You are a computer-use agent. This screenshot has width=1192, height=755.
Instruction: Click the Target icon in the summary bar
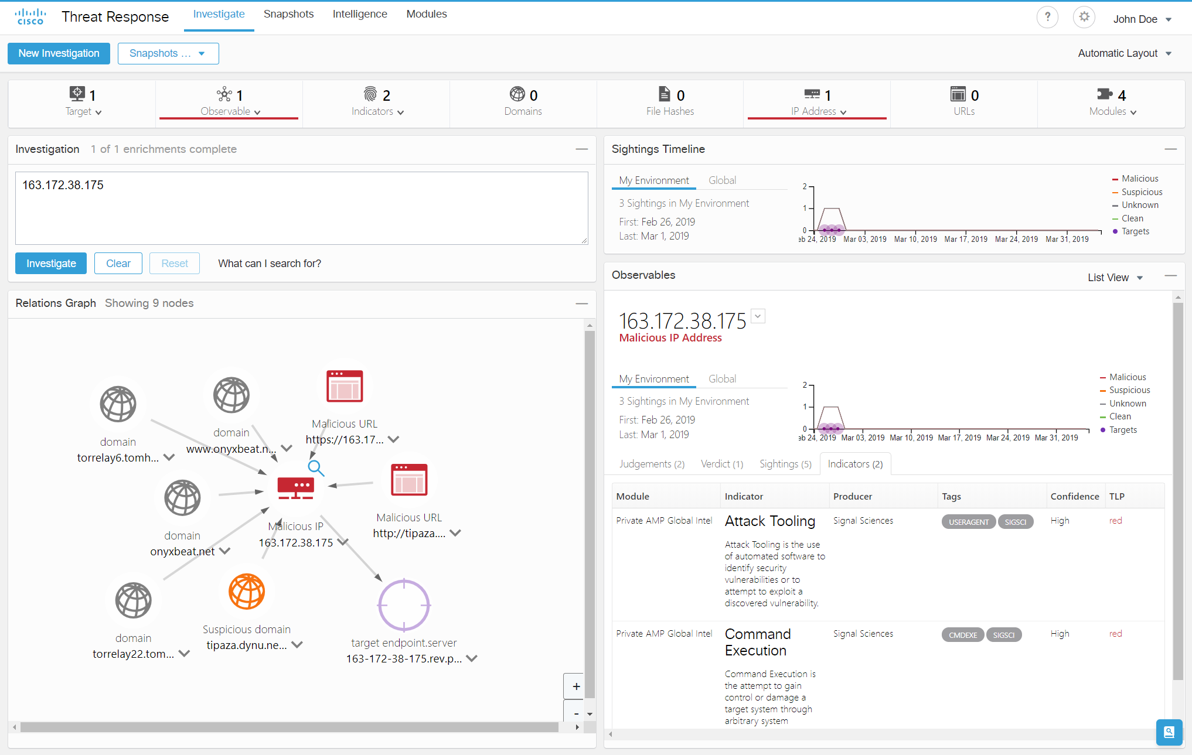[x=77, y=94]
